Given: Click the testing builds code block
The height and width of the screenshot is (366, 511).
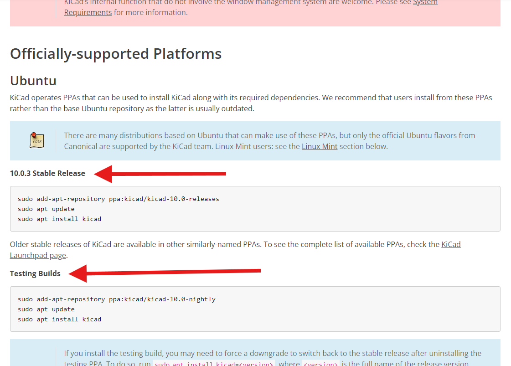Looking at the screenshot, I should [255, 309].
